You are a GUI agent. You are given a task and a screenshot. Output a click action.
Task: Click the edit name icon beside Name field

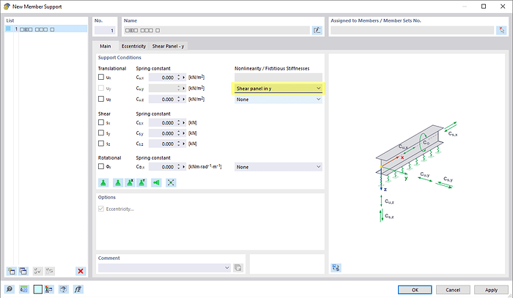317,31
